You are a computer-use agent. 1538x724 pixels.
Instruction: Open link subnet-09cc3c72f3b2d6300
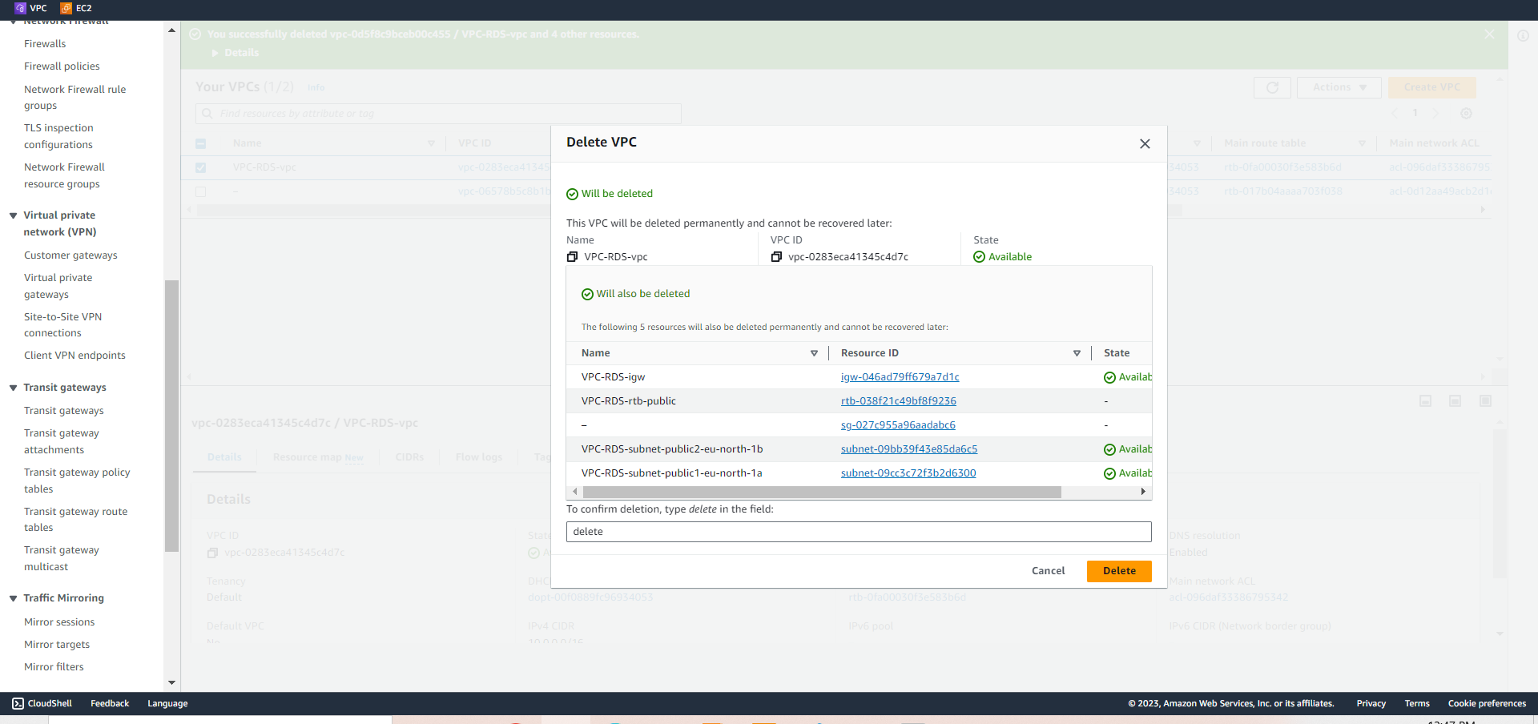pyautogui.click(x=908, y=473)
